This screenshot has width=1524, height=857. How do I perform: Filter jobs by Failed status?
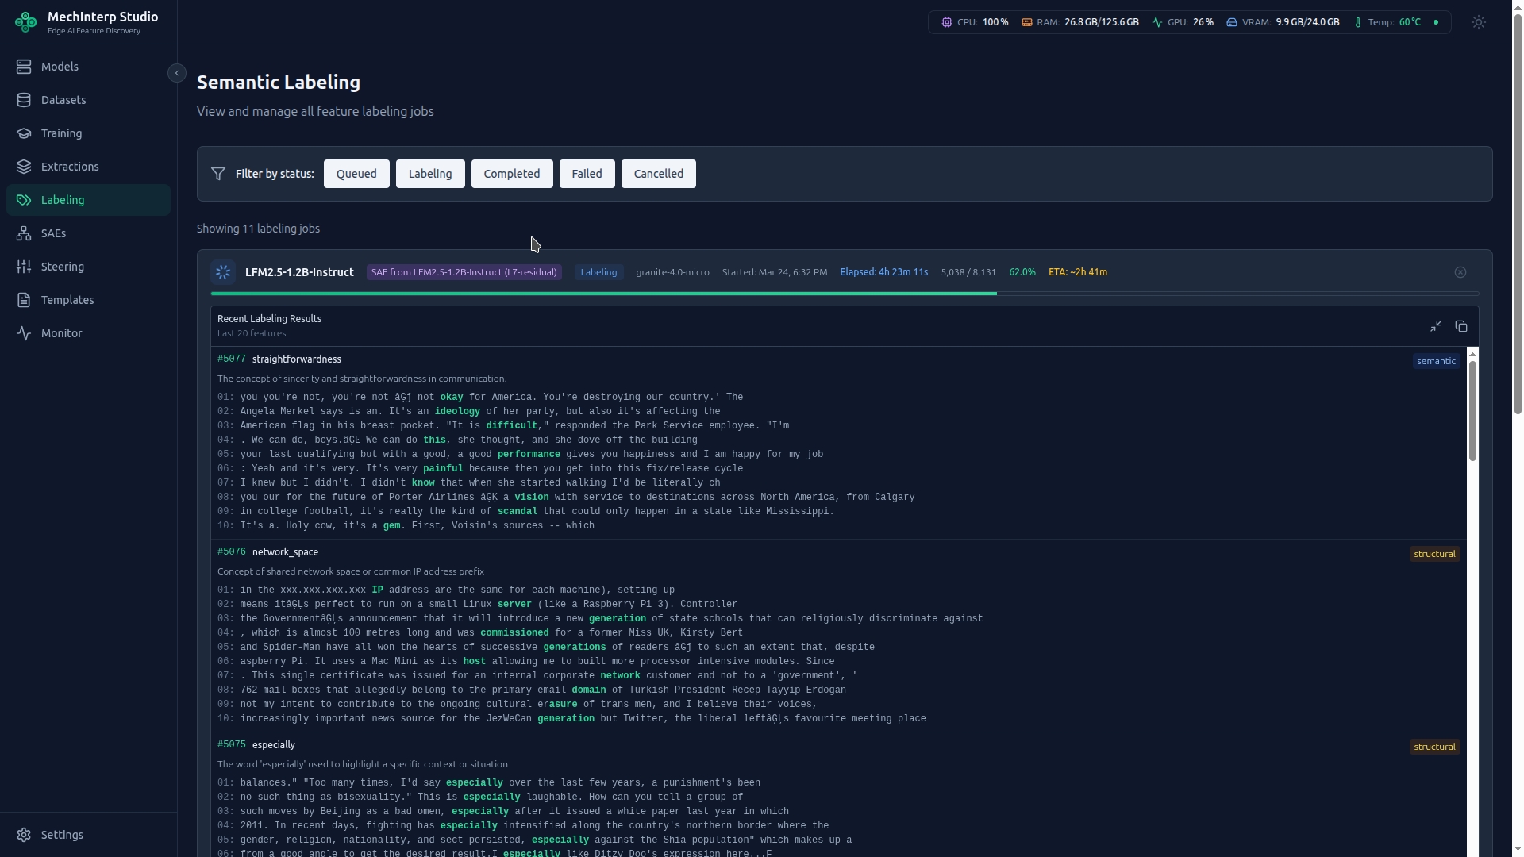coord(587,174)
